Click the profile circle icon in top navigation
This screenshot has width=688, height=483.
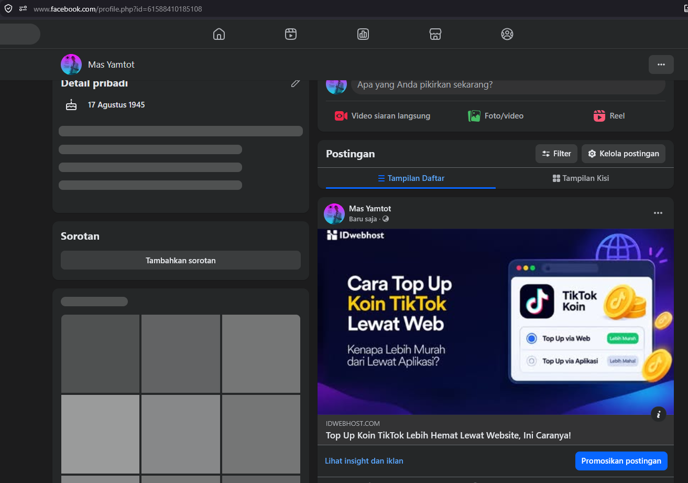(507, 34)
